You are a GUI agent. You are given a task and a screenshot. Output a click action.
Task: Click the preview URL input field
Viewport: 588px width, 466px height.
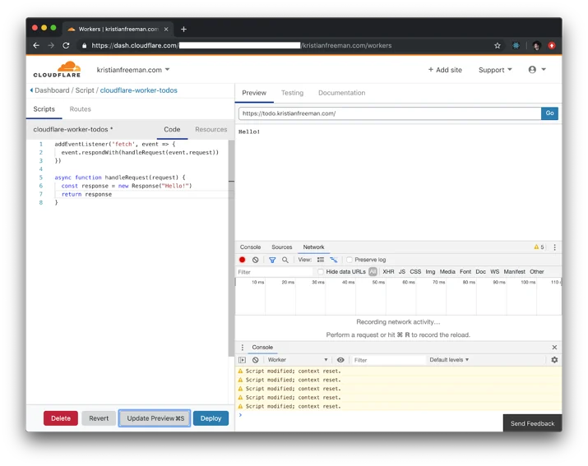390,113
